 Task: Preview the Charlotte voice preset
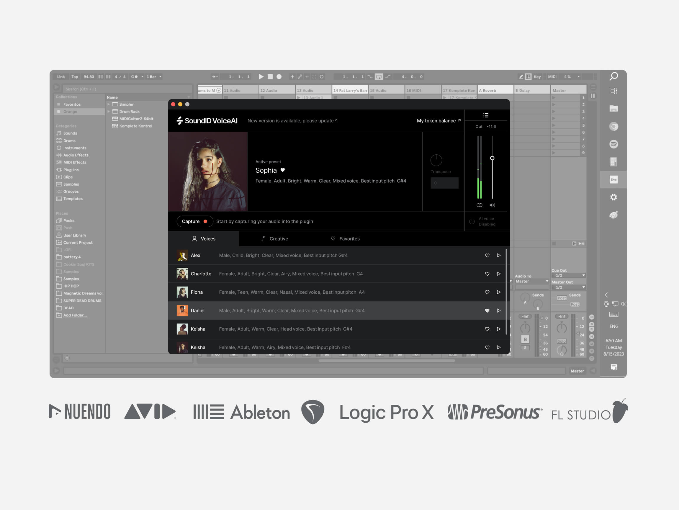(498, 274)
